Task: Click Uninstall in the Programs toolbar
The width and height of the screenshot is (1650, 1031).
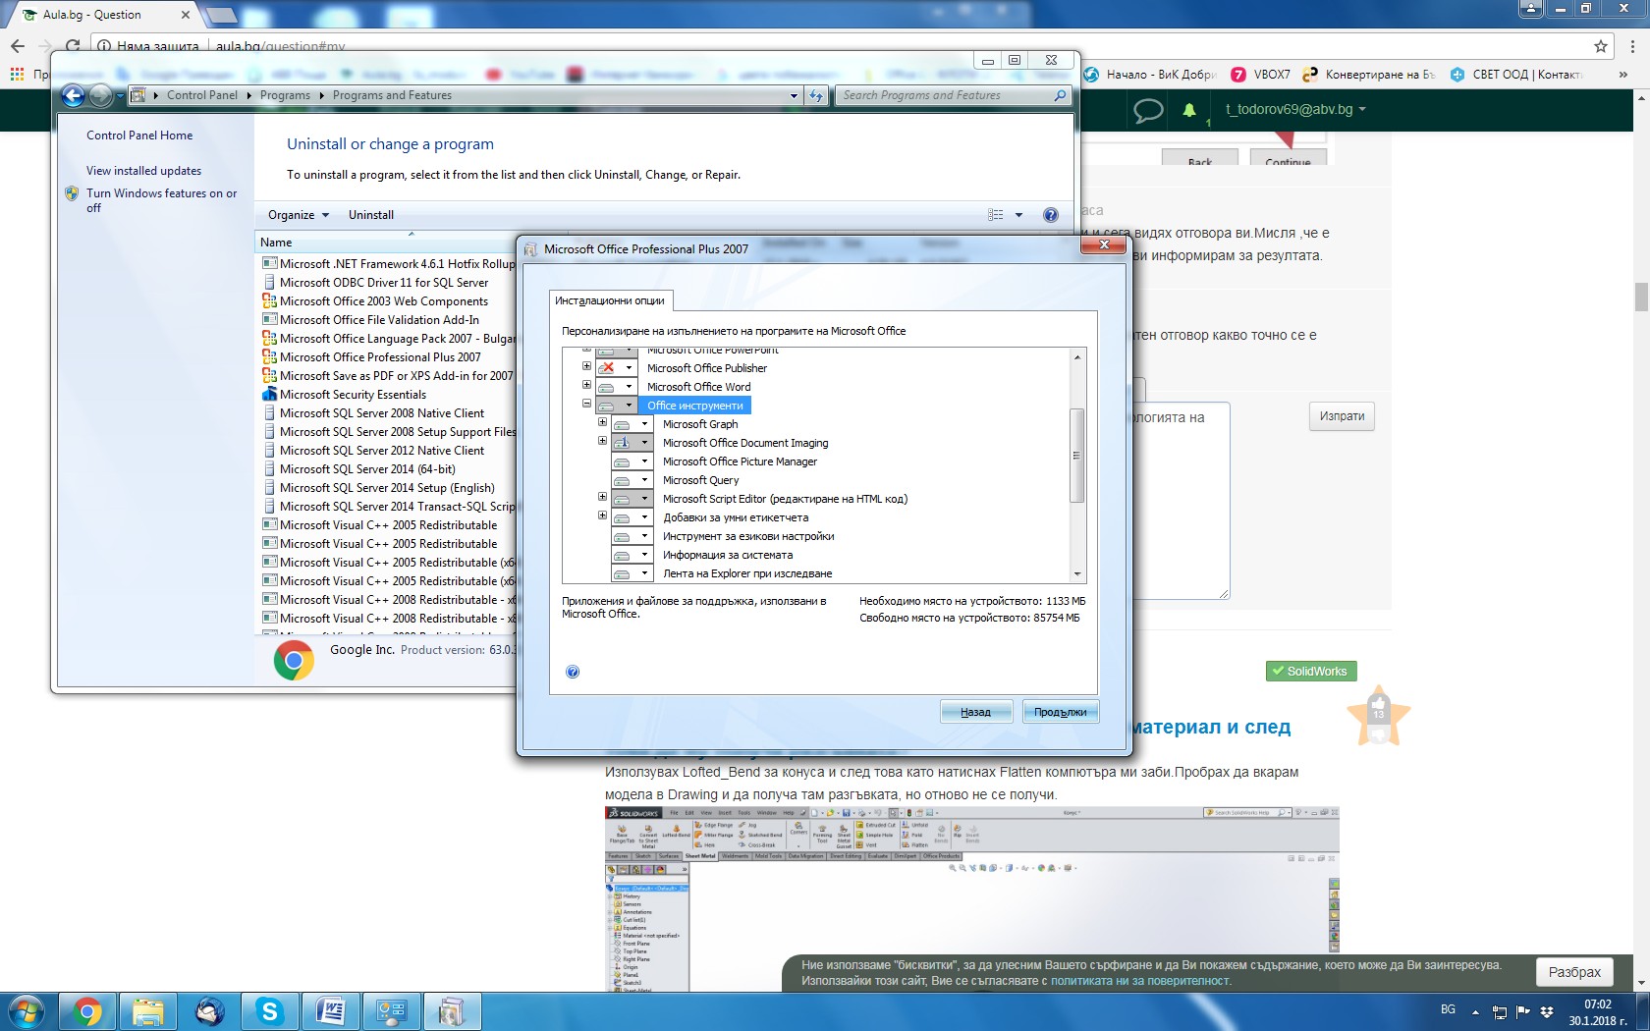Action: point(371,215)
